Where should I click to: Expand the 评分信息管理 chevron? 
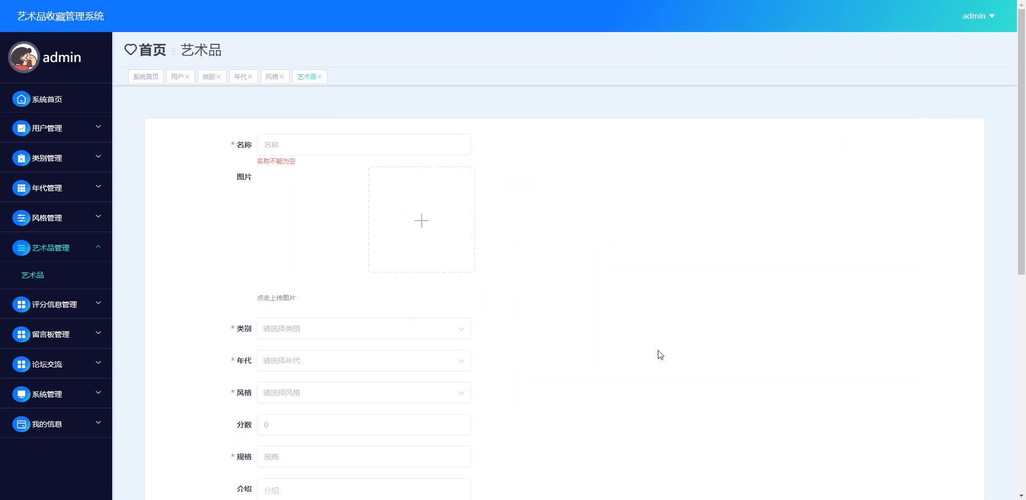[98, 303]
